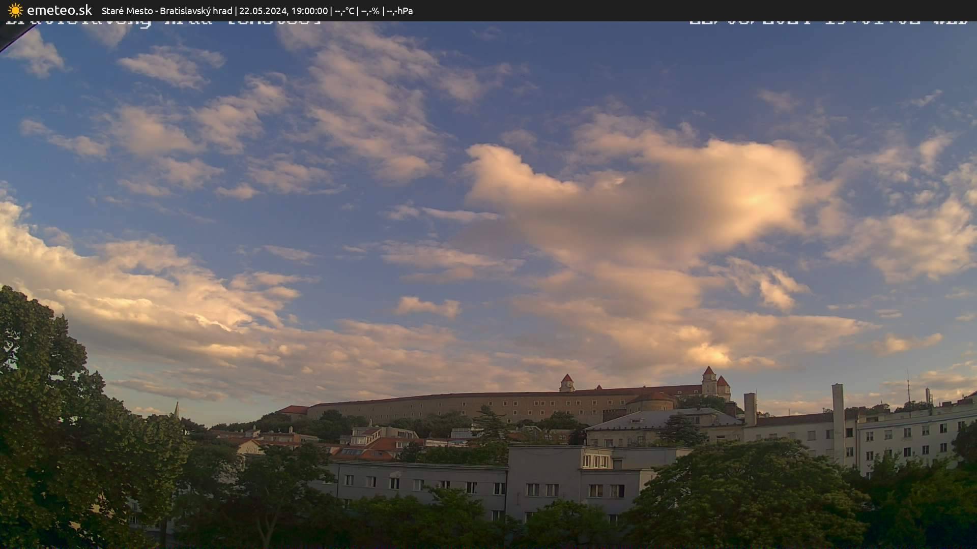Screen dimensions: 977x549
Task: Open the emeteo.sk site name link
Action: click(x=60, y=10)
